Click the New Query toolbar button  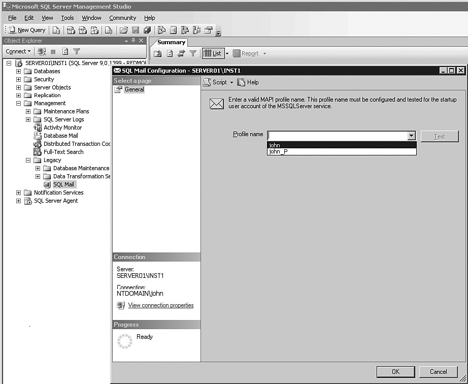click(x=27, y=30)
